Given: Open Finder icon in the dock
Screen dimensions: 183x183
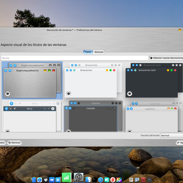Looking at the screenshot, I should [x=88, y=180].
